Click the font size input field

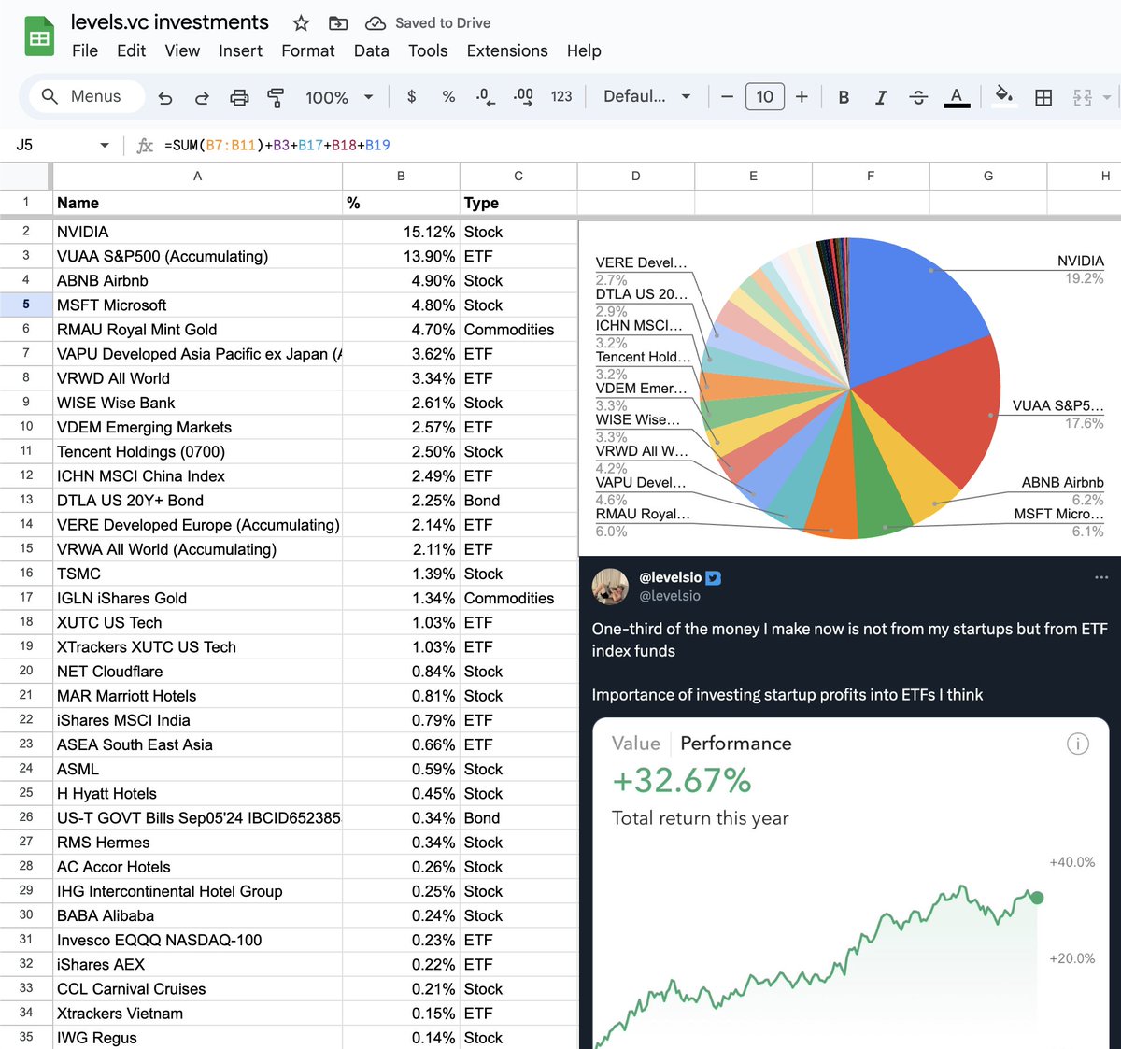point(764,97)
